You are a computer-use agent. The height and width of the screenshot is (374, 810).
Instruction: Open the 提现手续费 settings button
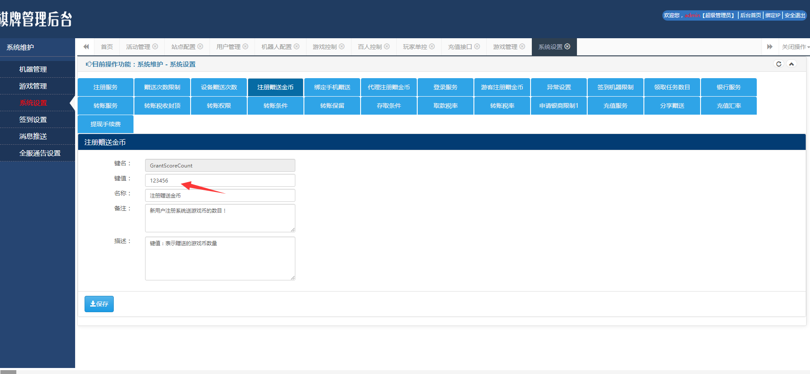106,124
